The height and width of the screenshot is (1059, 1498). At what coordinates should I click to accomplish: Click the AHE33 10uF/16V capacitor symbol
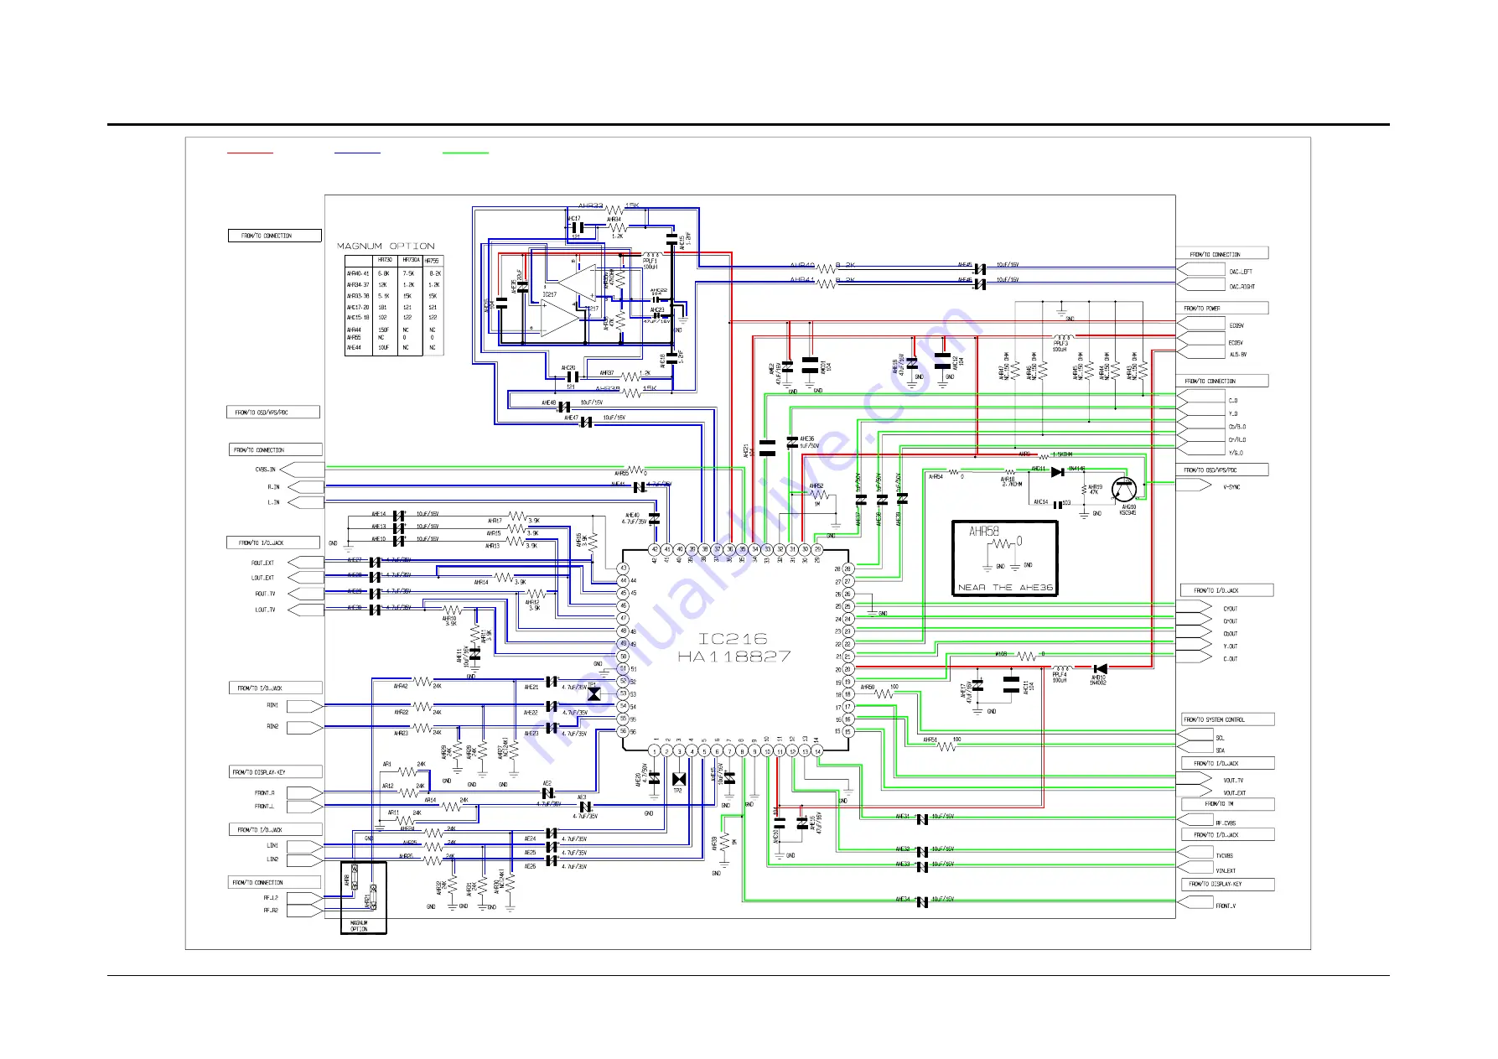[922, 867]
